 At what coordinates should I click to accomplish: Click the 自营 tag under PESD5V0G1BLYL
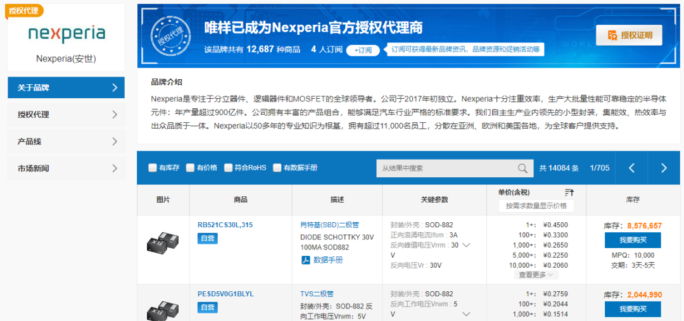[208, 308]
